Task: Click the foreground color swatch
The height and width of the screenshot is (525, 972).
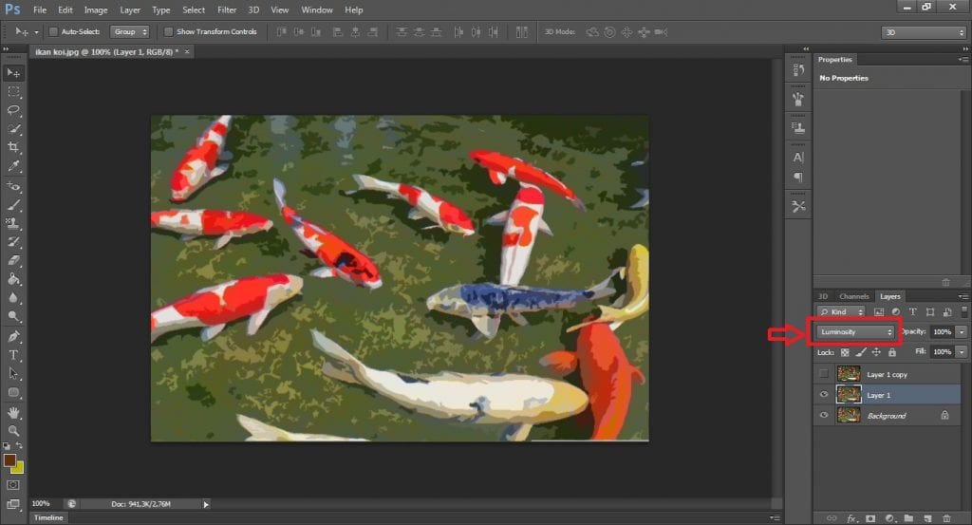Action: (9, 460)
